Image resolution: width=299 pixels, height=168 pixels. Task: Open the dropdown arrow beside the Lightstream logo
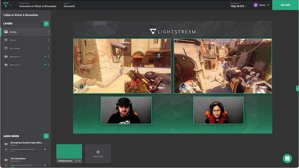pyautogui.click(x=10, y=5)
